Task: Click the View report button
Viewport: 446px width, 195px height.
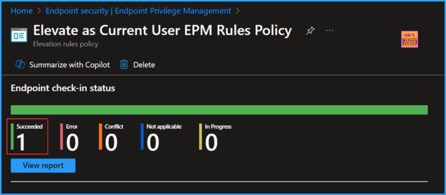Action: coord(43,165)
